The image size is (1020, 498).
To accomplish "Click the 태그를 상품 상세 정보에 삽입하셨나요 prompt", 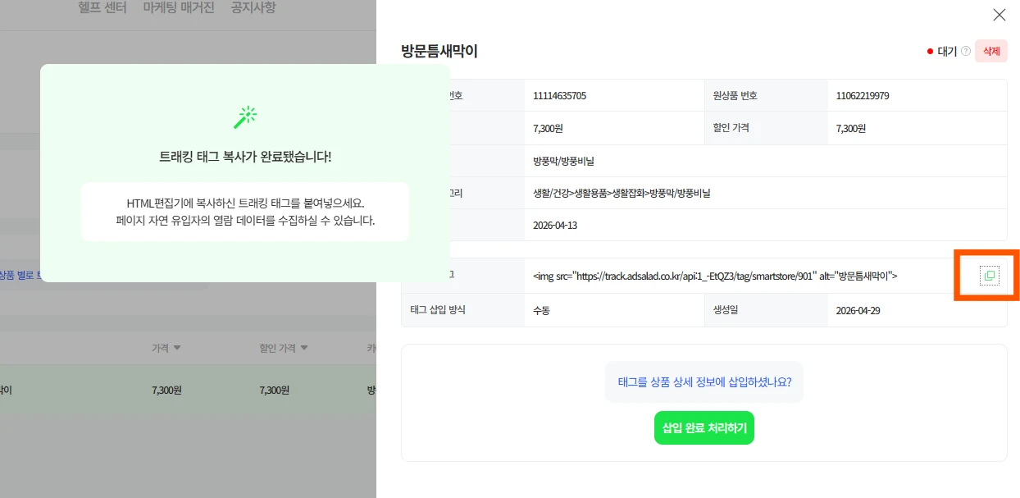I will pyautogui.click(x=704, y=381).
